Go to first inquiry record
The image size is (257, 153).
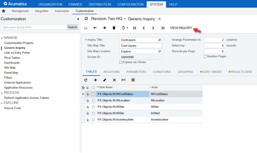135,28
